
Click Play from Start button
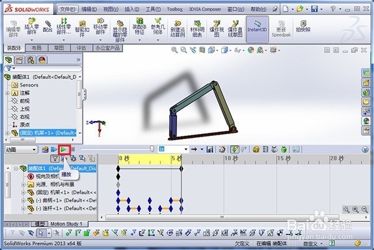(x=54, y=150)
